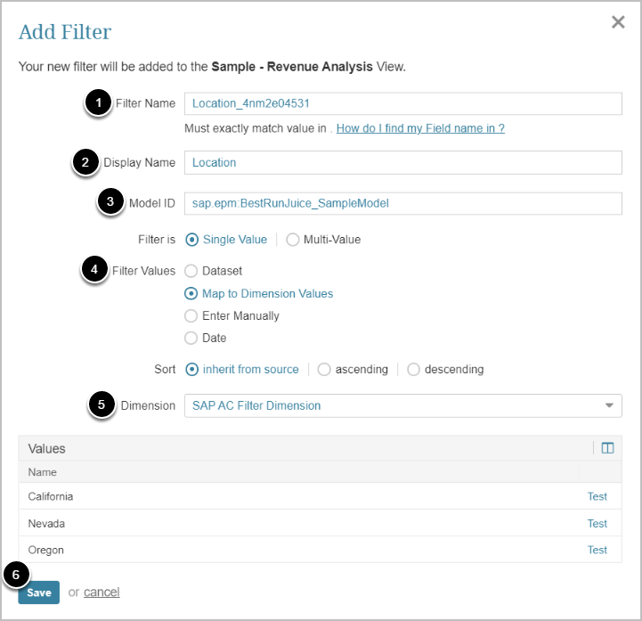Set sort order to descending

click(x=413, y=369)
